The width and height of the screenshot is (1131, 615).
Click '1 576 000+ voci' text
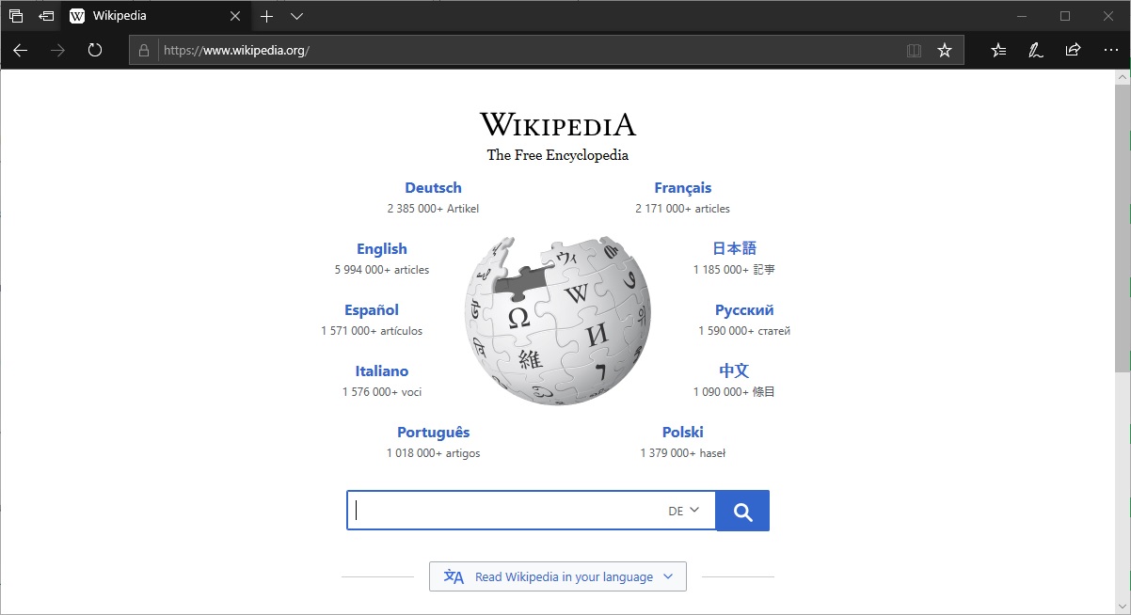382,392
